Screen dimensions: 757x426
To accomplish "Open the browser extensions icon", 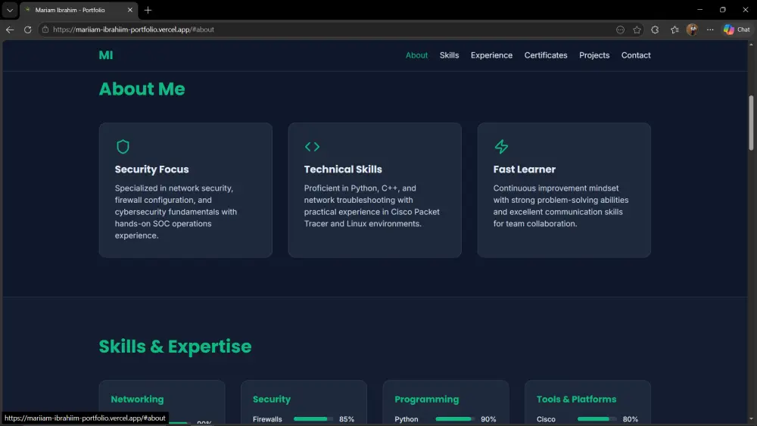I will click(x=655, y=30).
